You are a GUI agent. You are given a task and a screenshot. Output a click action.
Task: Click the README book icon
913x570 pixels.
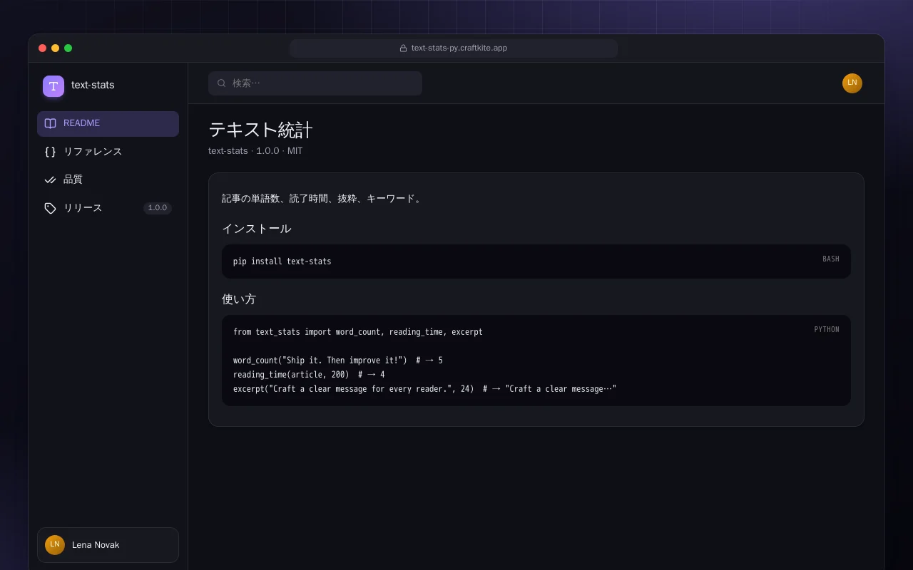[50, 123]
